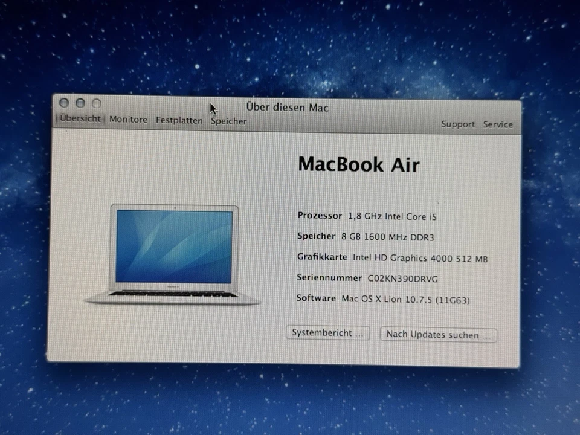The height and width of the screenshot is (435, 580).
Task: Click the memory value 8 GB 1600 MHz DDR3
Action: pos(388,237)
